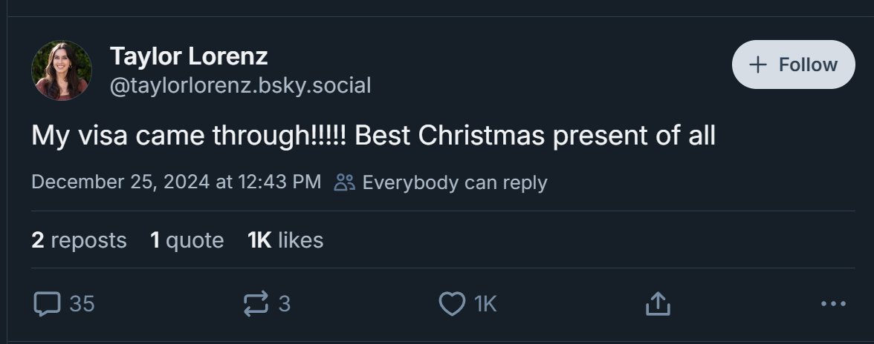View the 2 reposts list
This screenshot has width=874, height=344.
(79, 240)
